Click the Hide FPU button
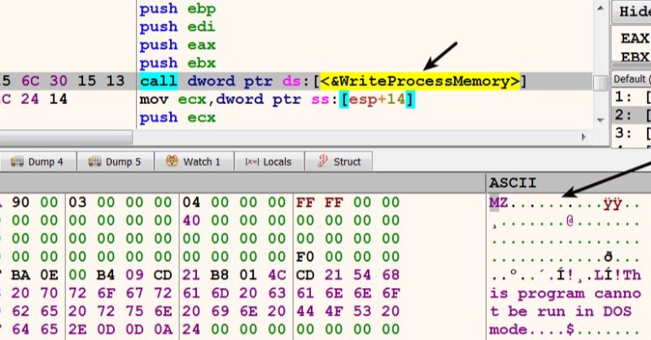Screen dimensions: 651x340 (x=631, y=11)
